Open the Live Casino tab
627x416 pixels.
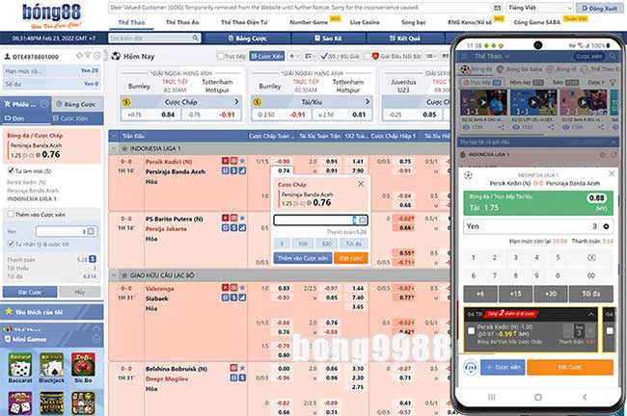pos(365,22)
